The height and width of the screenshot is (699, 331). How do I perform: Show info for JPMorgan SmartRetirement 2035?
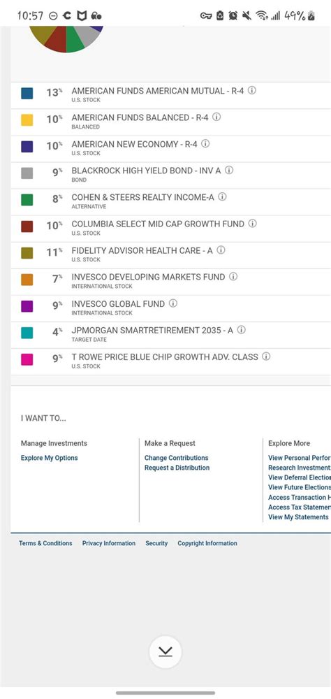point(242,330)
